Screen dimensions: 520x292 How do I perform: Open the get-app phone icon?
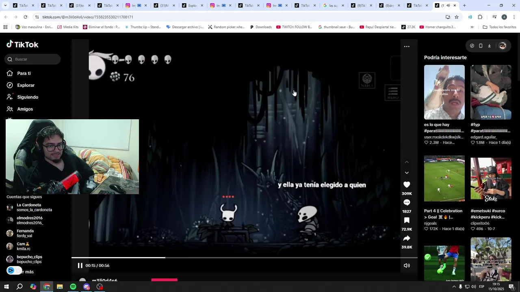pos(481,46)
